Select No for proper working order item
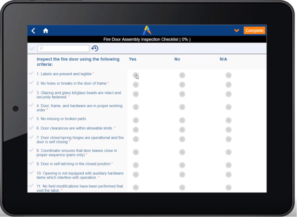 click(x=182, y=107)
